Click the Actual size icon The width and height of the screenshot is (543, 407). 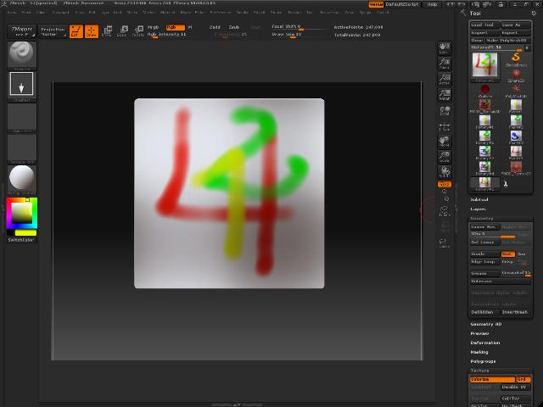click(444, 79)
